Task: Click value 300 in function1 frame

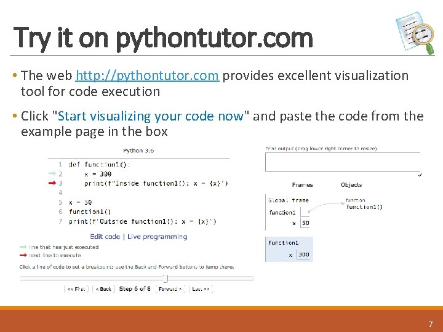Action: coord(303,255)
